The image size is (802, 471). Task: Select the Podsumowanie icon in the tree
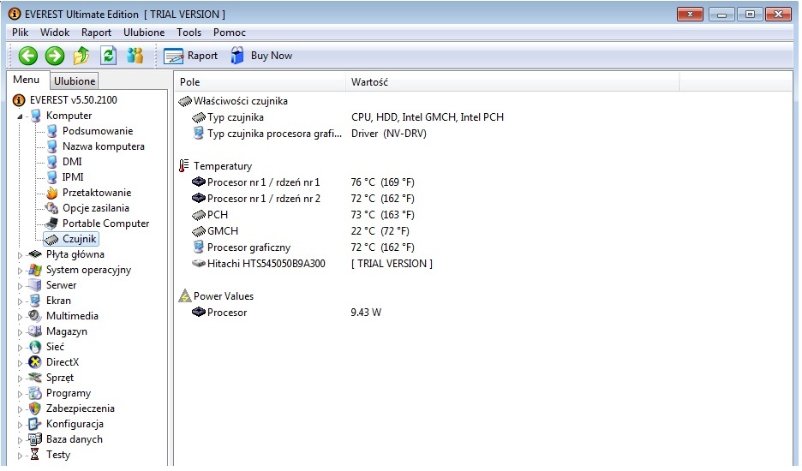click(51, 131)
